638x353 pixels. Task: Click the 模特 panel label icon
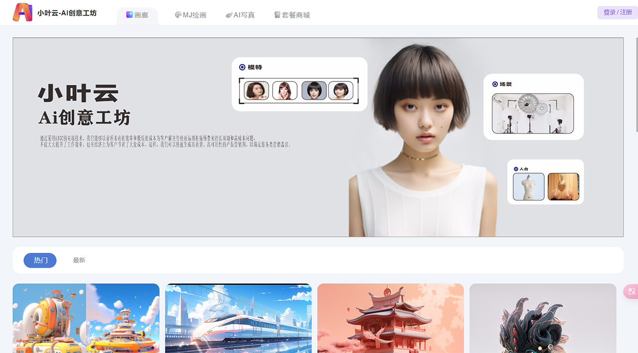[241, 67]
